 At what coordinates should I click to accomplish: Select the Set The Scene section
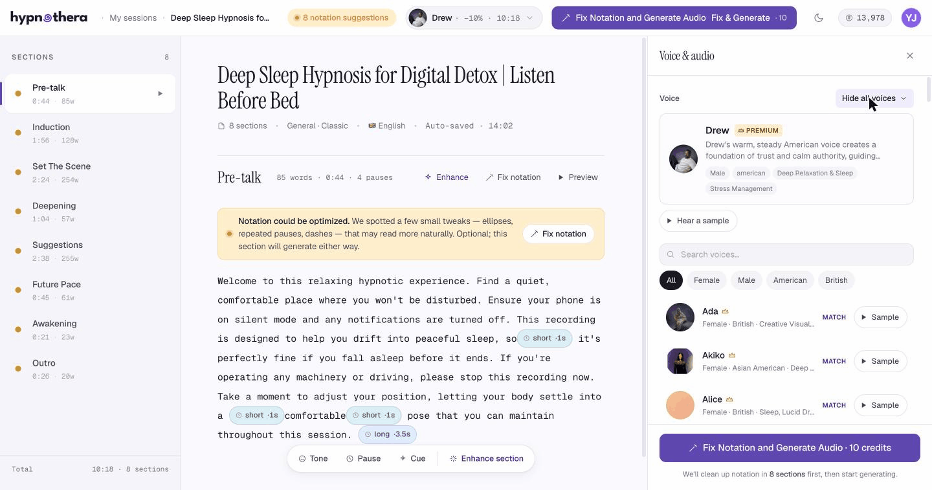90,173
